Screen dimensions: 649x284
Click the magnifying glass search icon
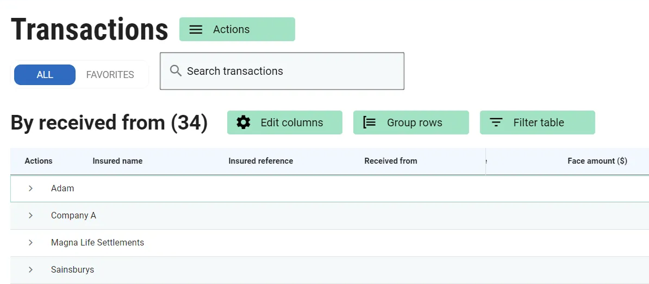click(175, 71)
